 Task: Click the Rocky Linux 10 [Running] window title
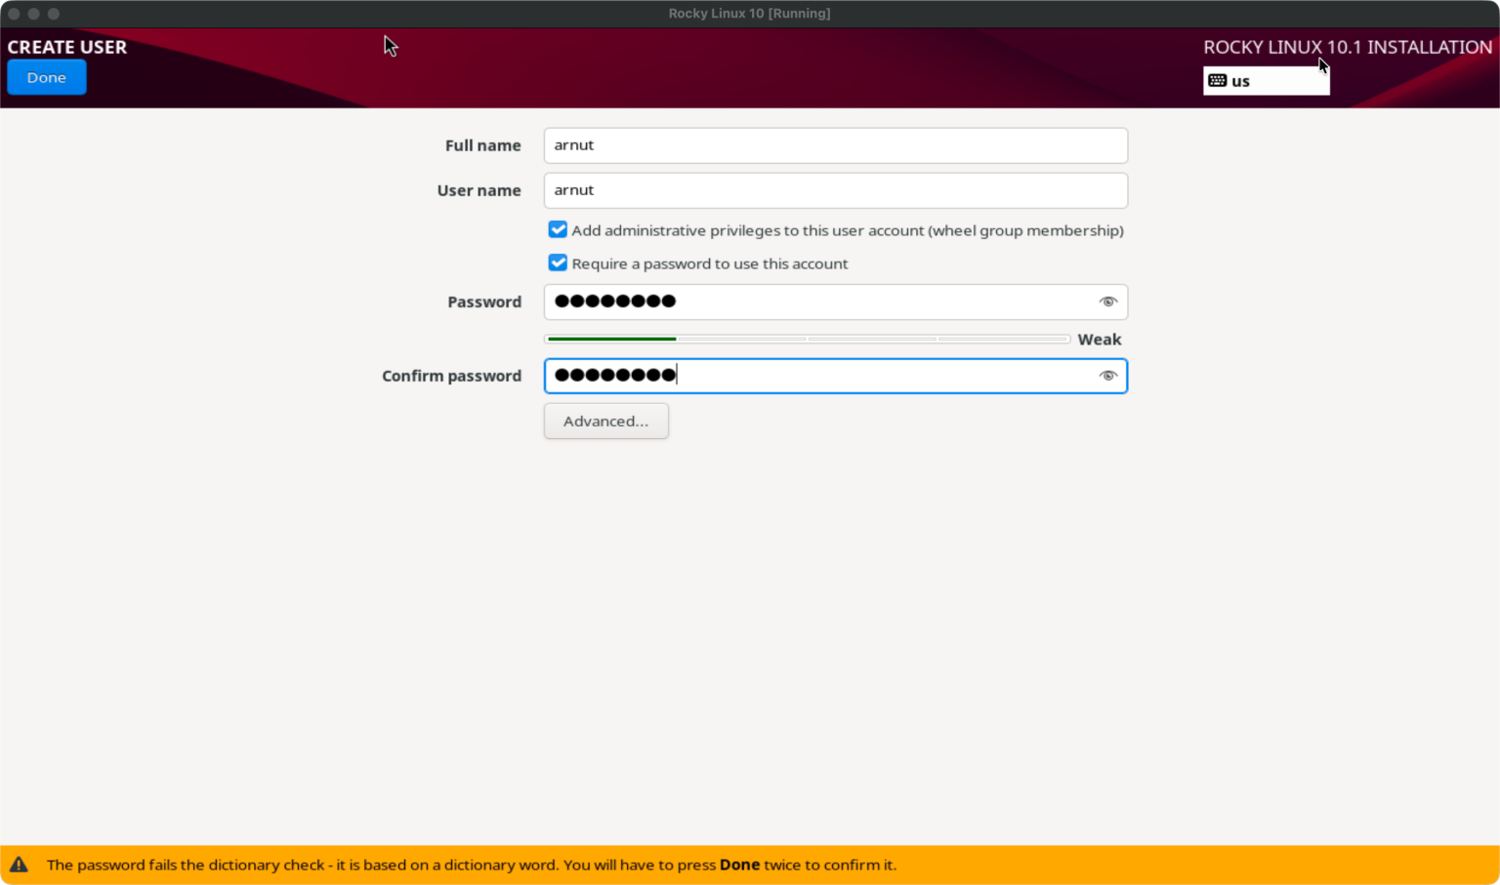coord(749,14)
